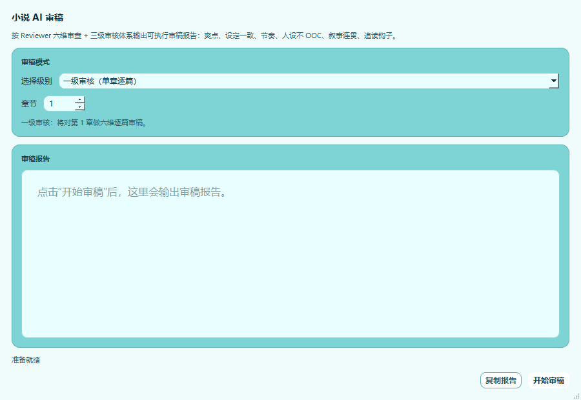Click inside the 审稿报告 output text area
The image size is (581, 400).
pyautogui.click(x=290, y=254)
